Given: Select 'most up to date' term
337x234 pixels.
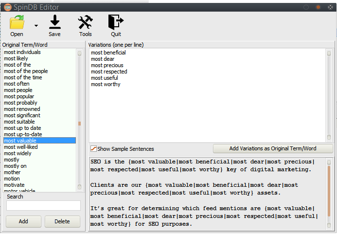Looking at the screenshot, I should tap(39, 128).
